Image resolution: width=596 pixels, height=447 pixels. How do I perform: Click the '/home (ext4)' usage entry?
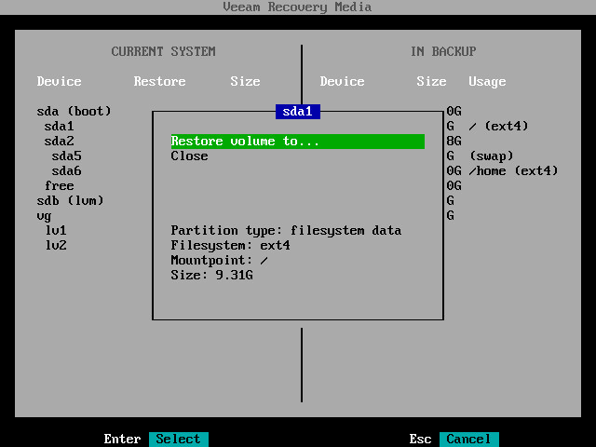click(x=513, y=171)
